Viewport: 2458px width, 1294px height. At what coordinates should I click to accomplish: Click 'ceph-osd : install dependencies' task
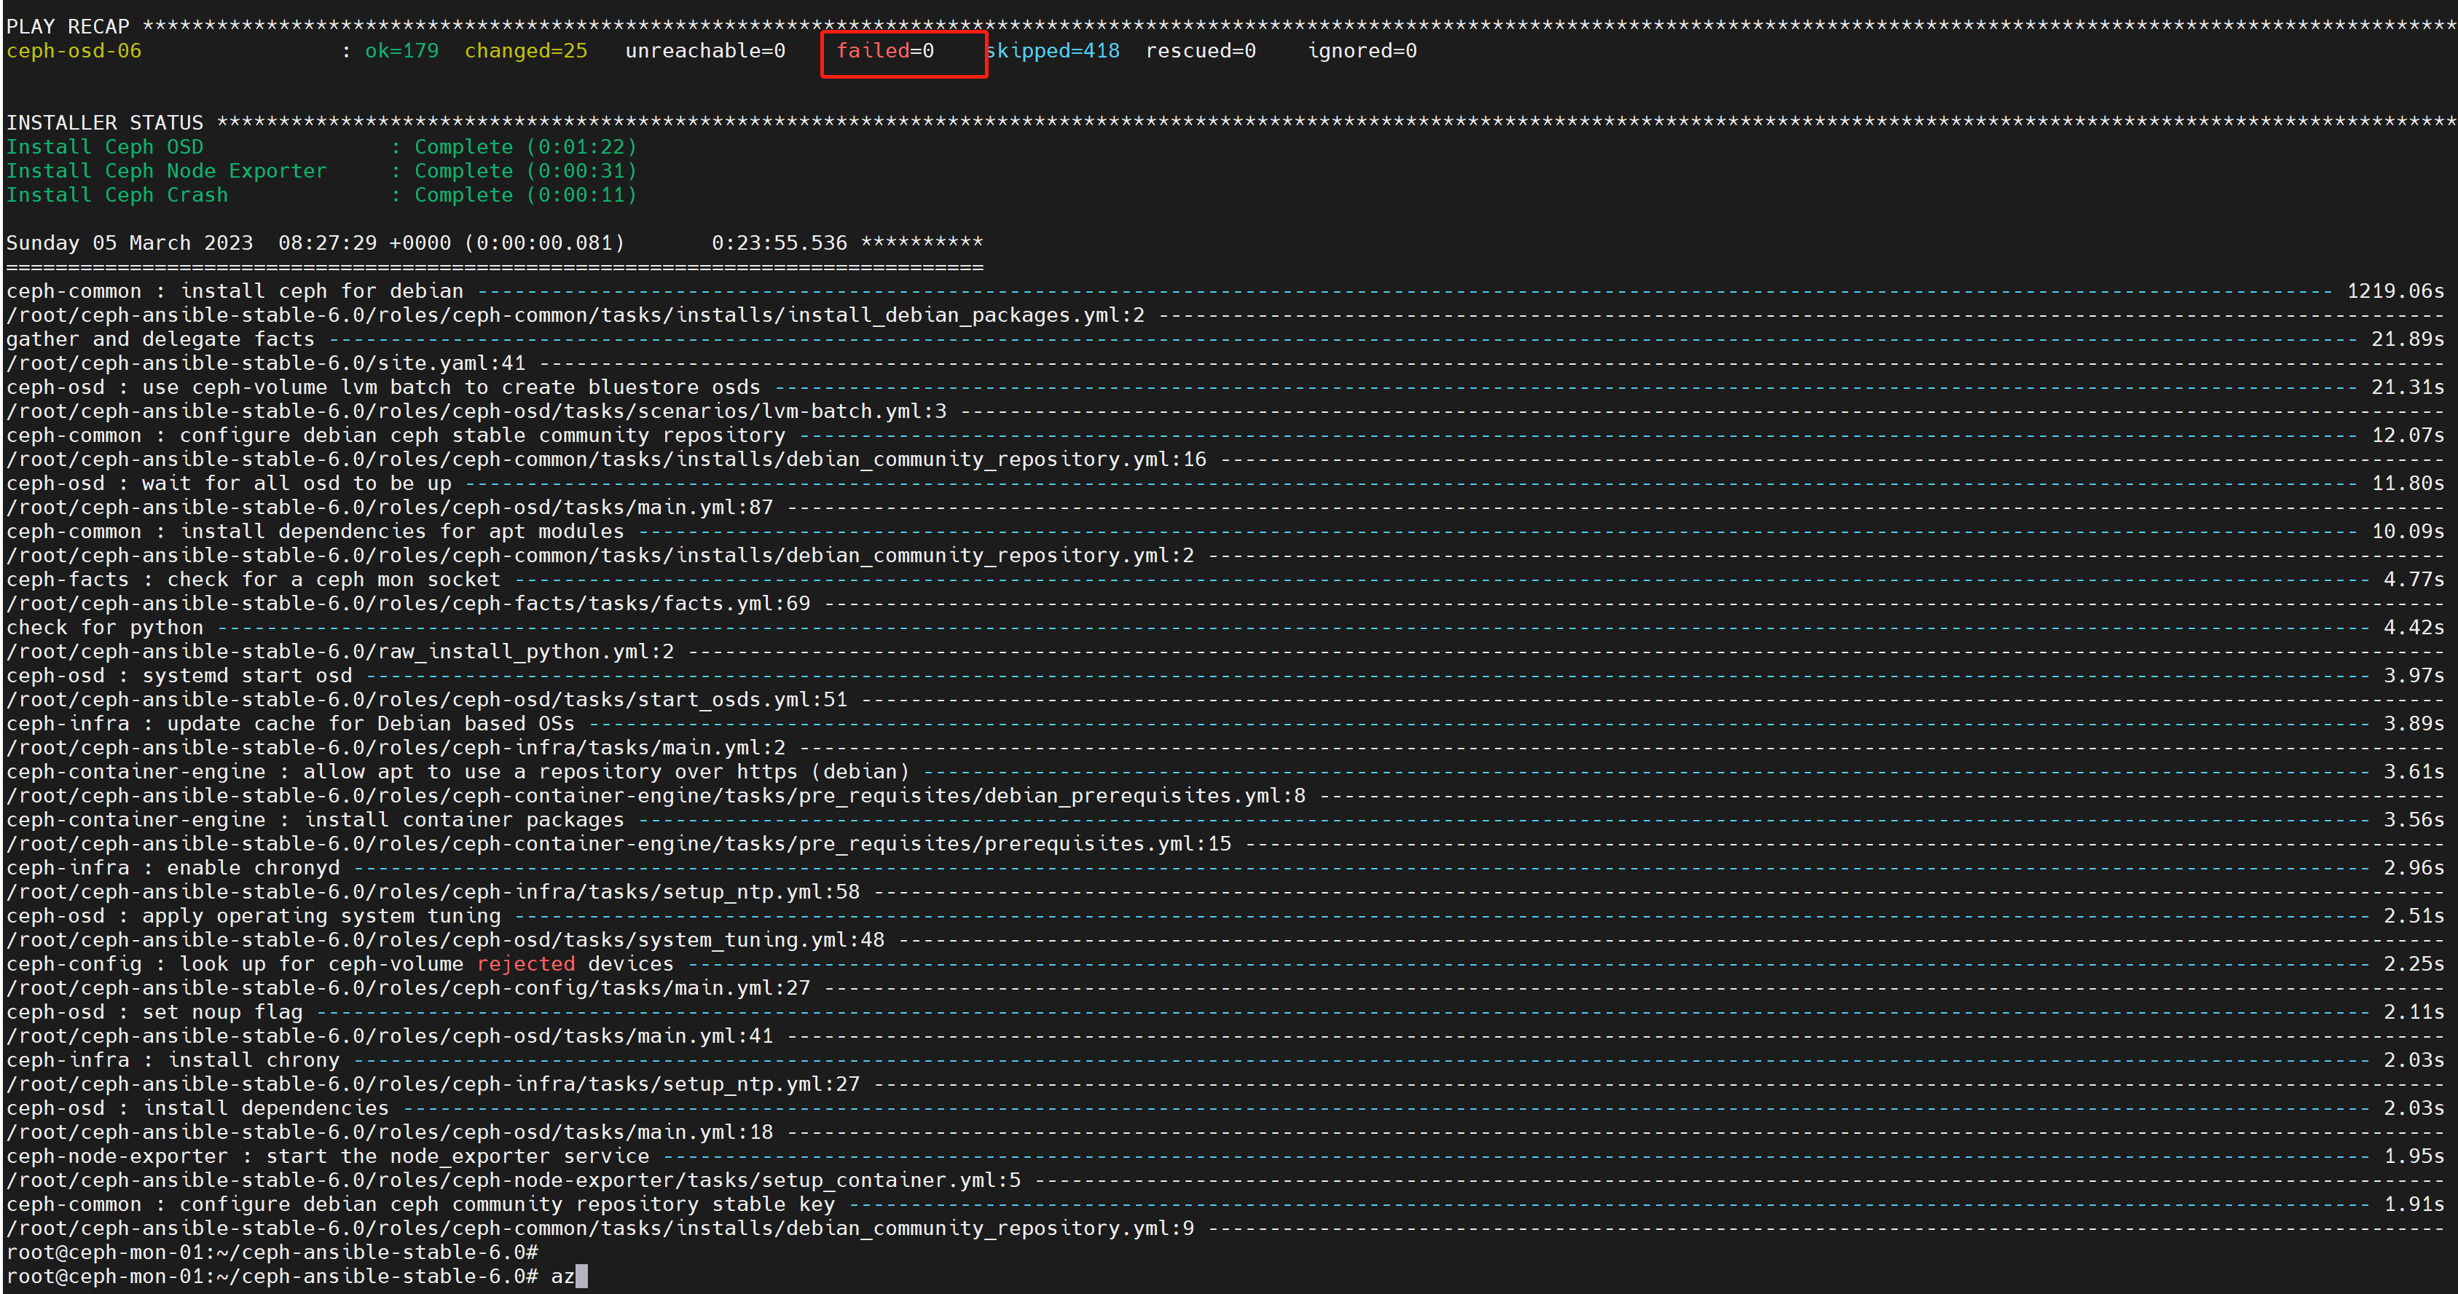197,1108
